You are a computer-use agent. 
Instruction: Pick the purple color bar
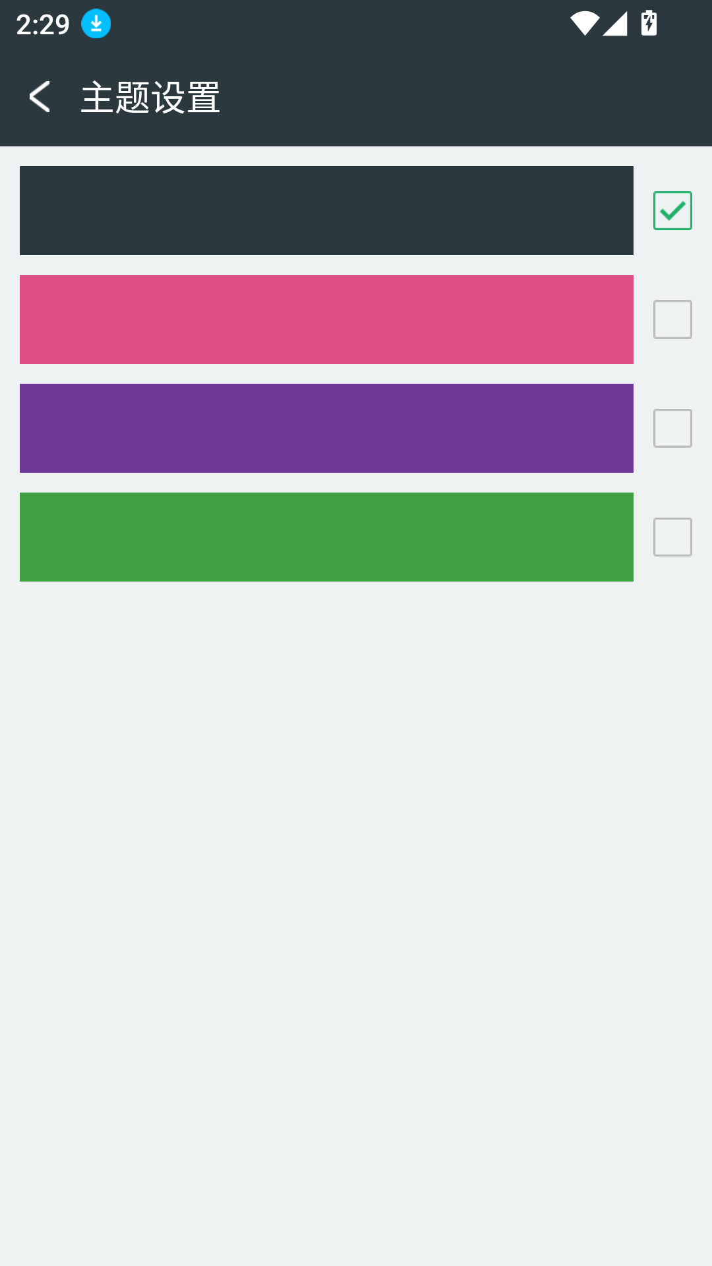point(326,429)
